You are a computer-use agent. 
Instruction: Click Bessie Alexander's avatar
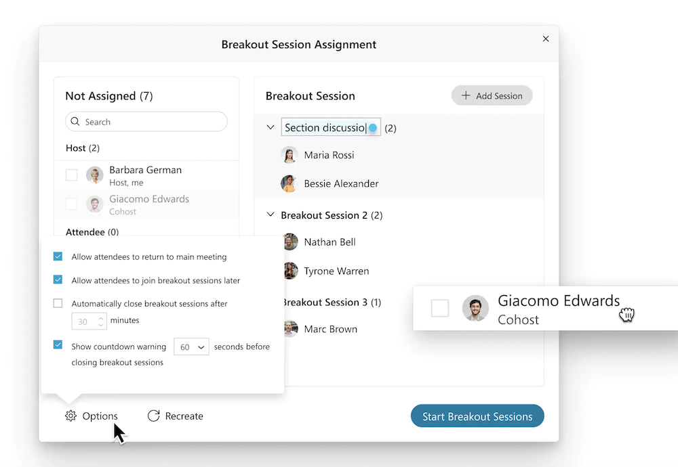pos(290,183)
